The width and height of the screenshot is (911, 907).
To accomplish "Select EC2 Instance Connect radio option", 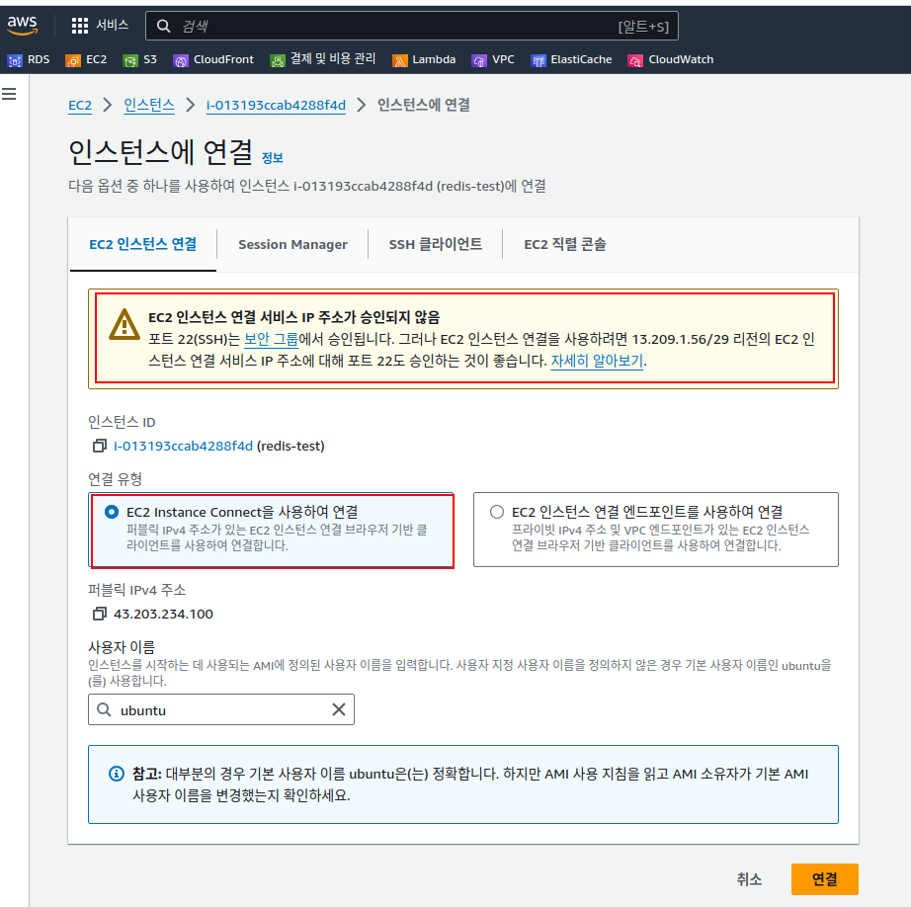I will [111, 512].
